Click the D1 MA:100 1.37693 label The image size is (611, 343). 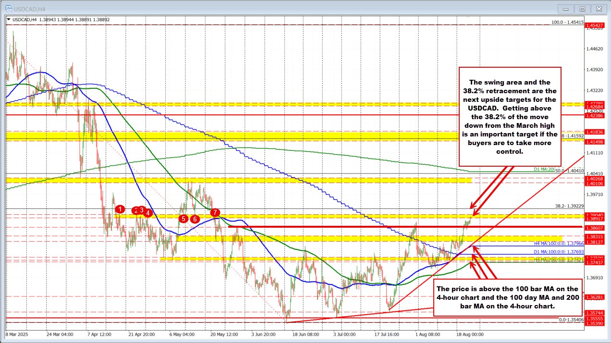pos(559,251)
